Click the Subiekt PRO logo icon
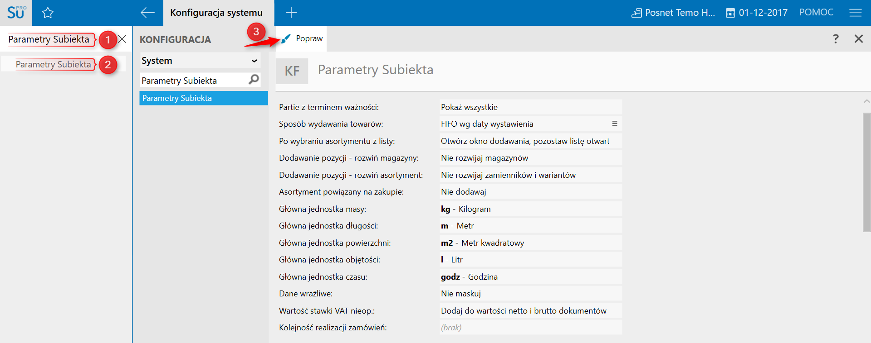This screenshot has height=343, width=871. point(16,13)
